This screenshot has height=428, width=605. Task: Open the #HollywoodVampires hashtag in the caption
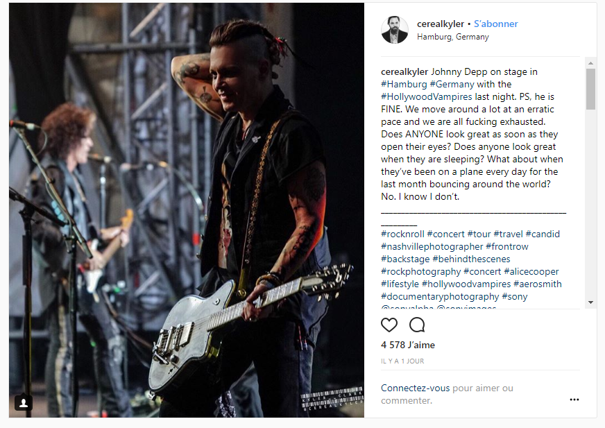pos(427,96)
